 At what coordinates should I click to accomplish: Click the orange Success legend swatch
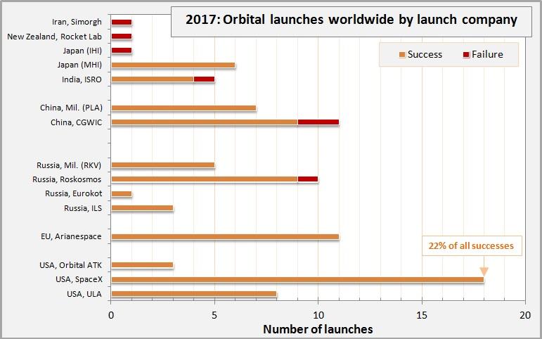click(x=402, y=55)
